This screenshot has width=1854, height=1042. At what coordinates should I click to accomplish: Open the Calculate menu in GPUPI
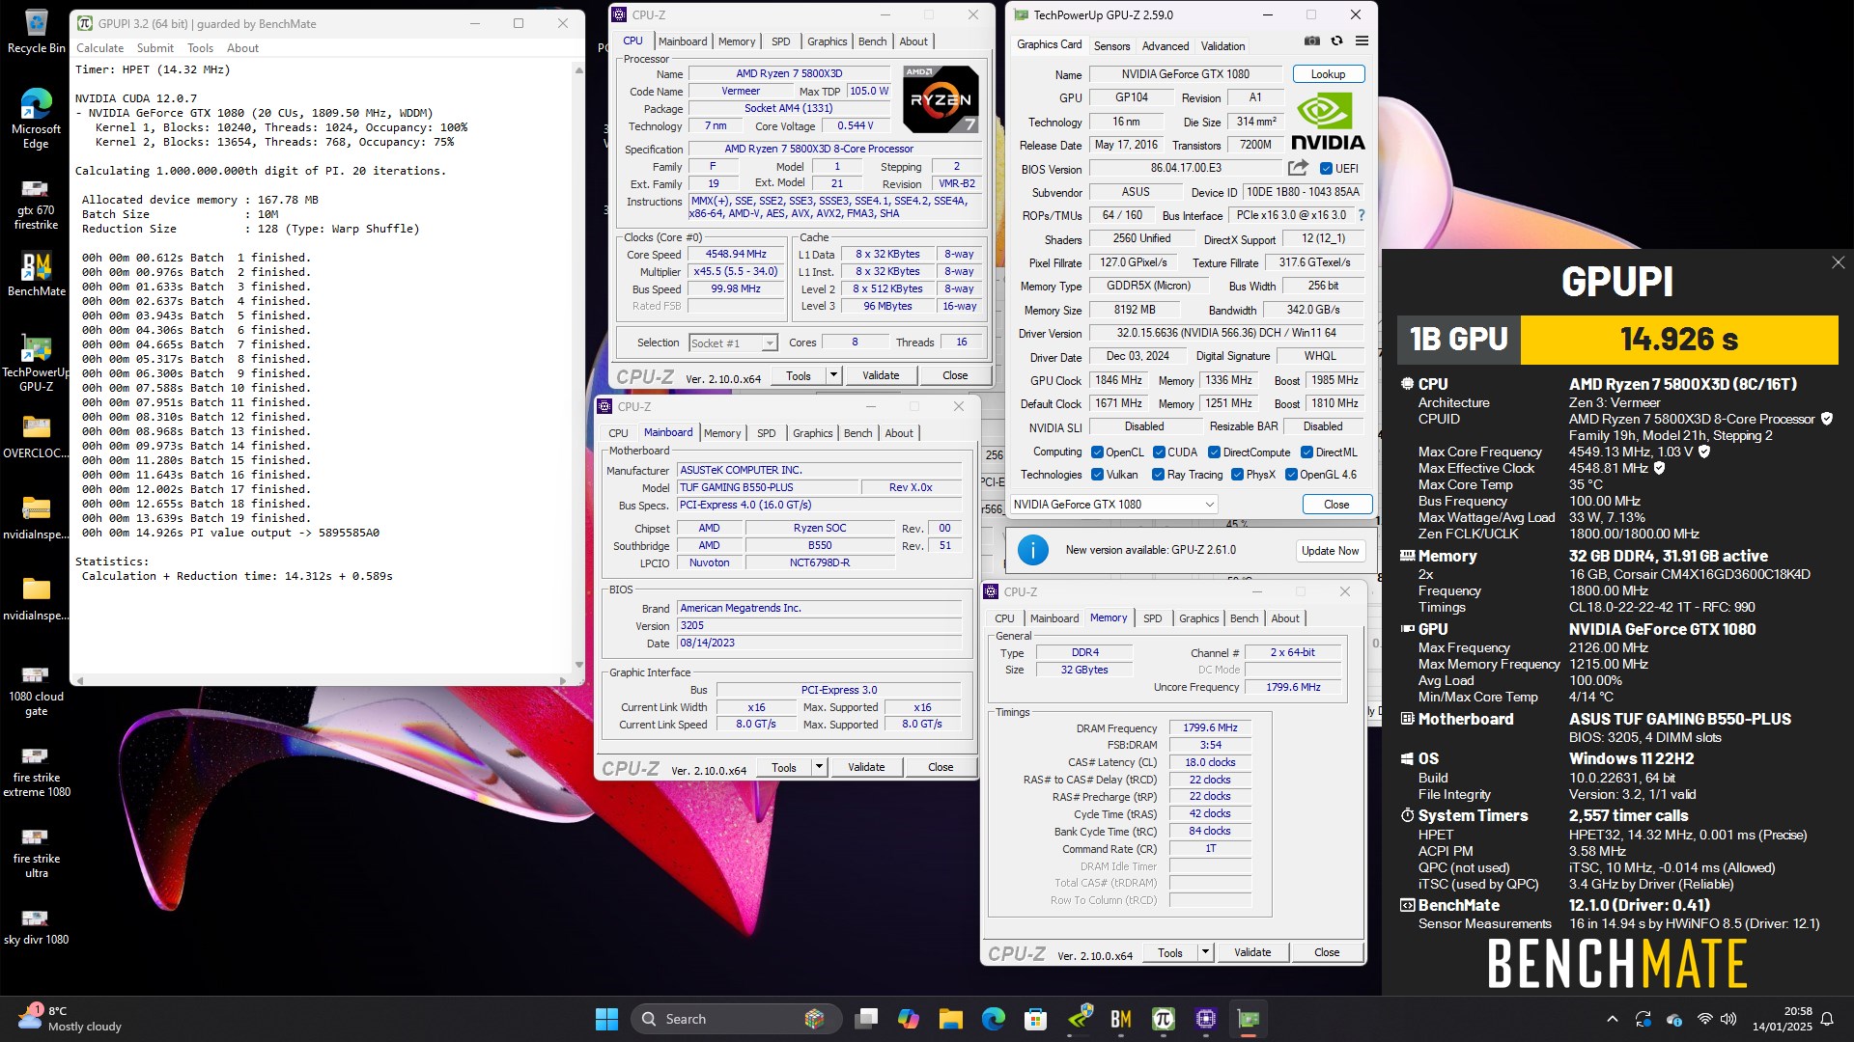coord(100,48)
